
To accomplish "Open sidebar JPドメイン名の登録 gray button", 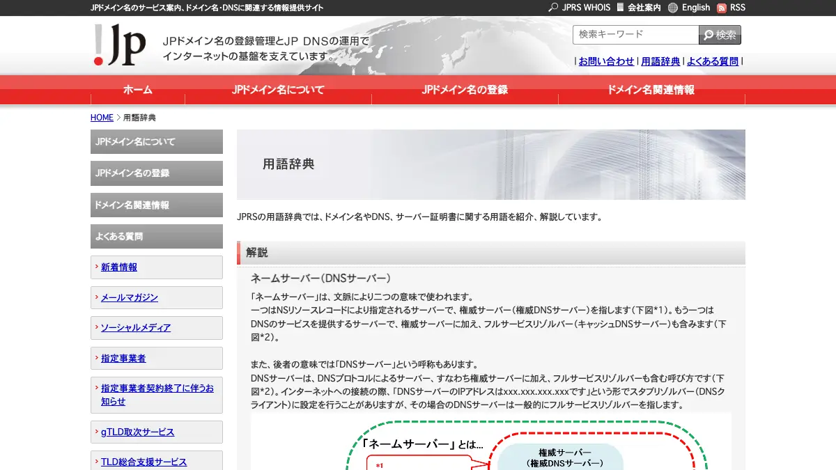I will click(x=157, y=173).
